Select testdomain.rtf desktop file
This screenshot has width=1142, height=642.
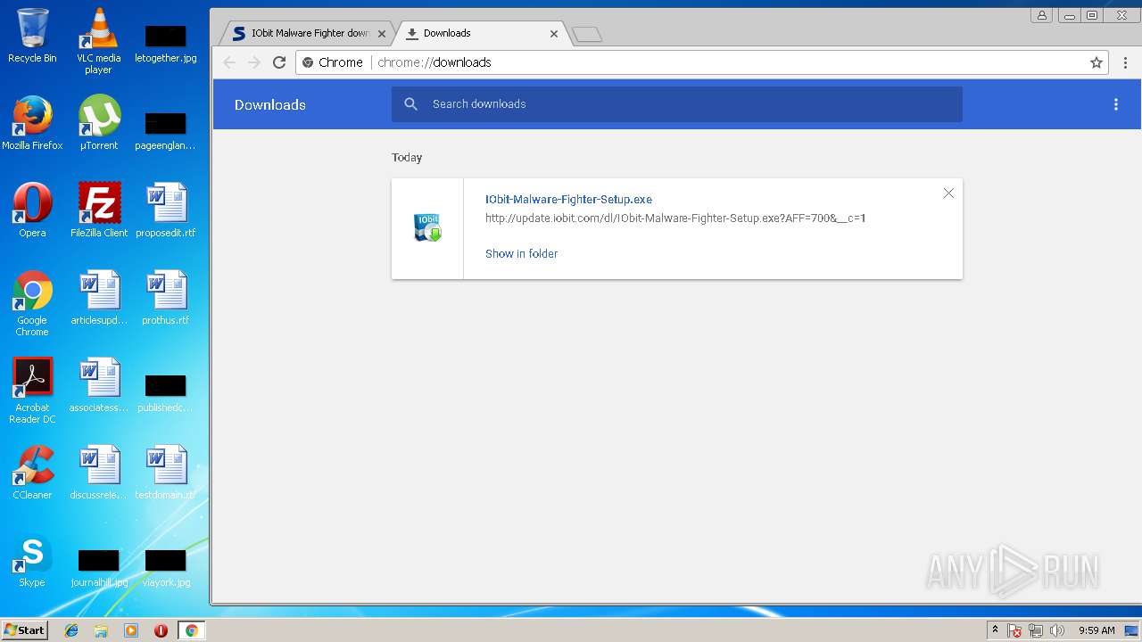point(165,472)
